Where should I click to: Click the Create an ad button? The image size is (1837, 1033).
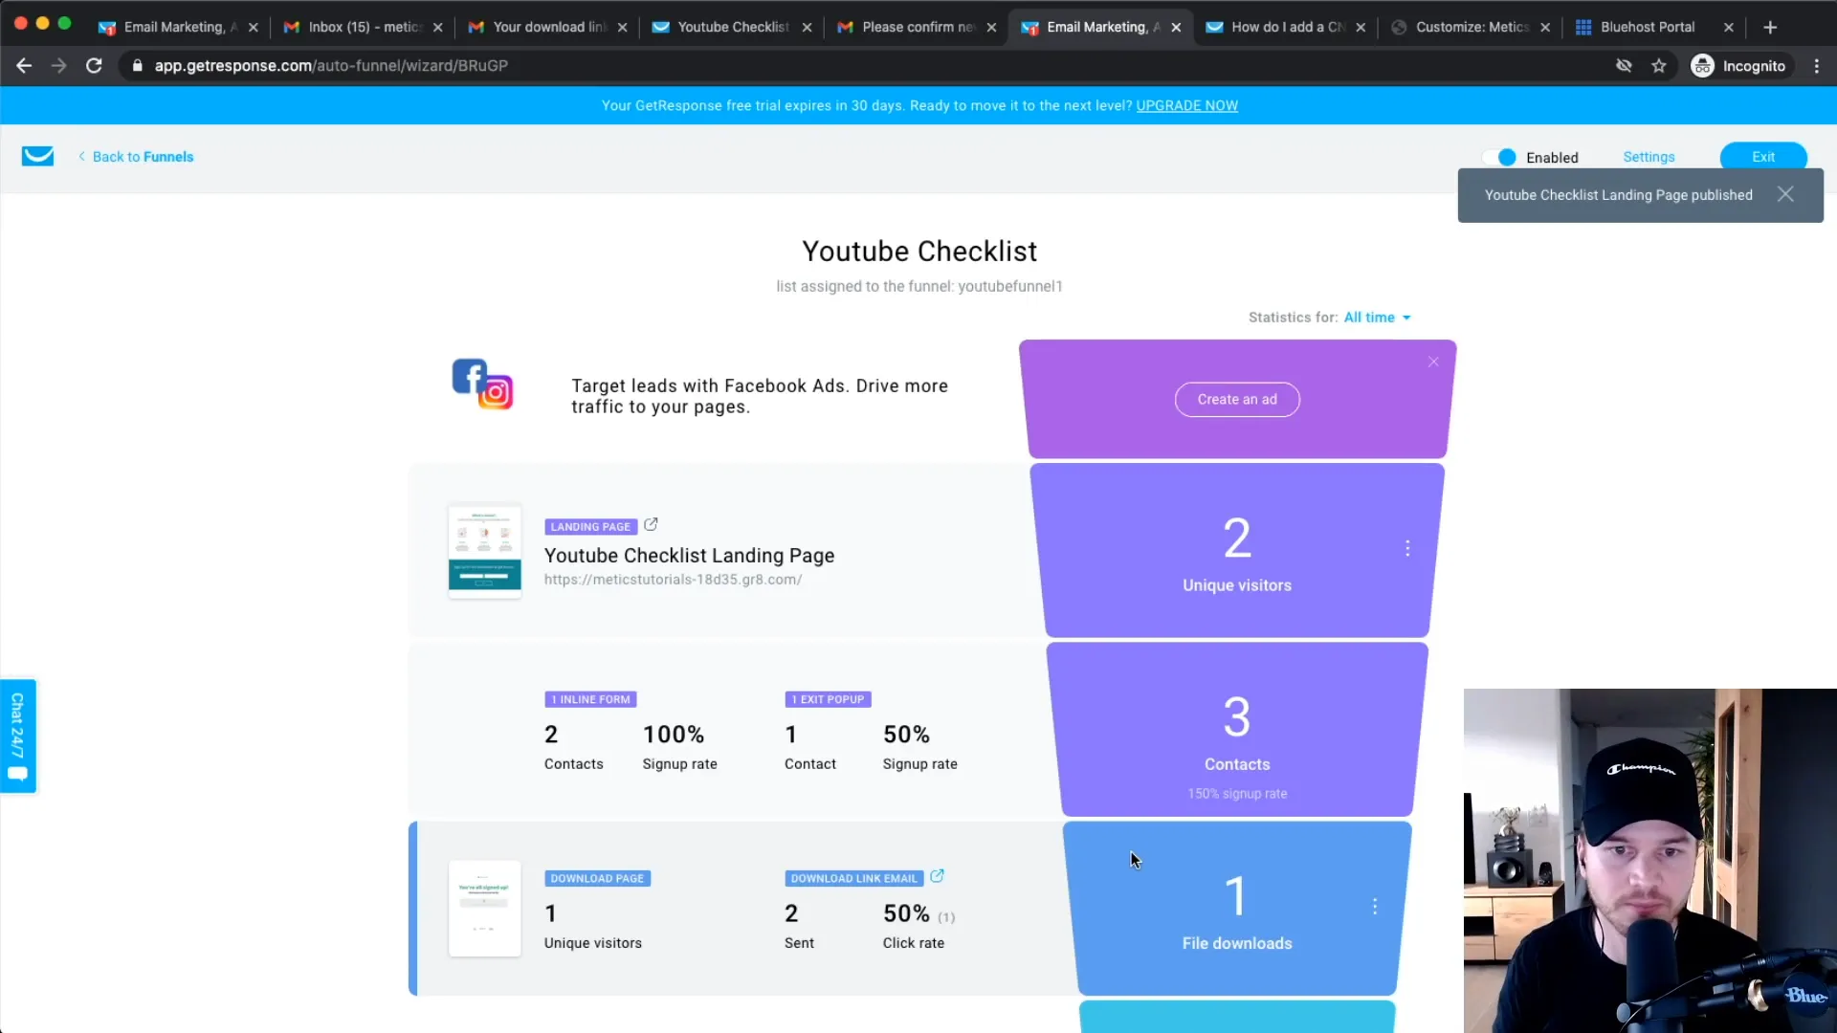coord(1237,400)
